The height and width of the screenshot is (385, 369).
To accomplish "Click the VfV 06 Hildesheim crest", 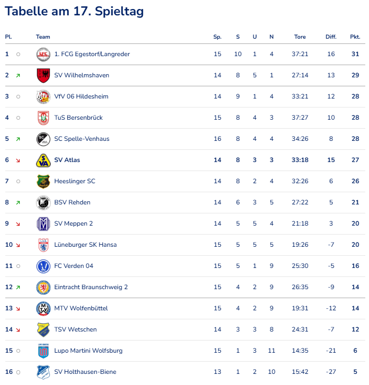I will click(x=43, y=96).
